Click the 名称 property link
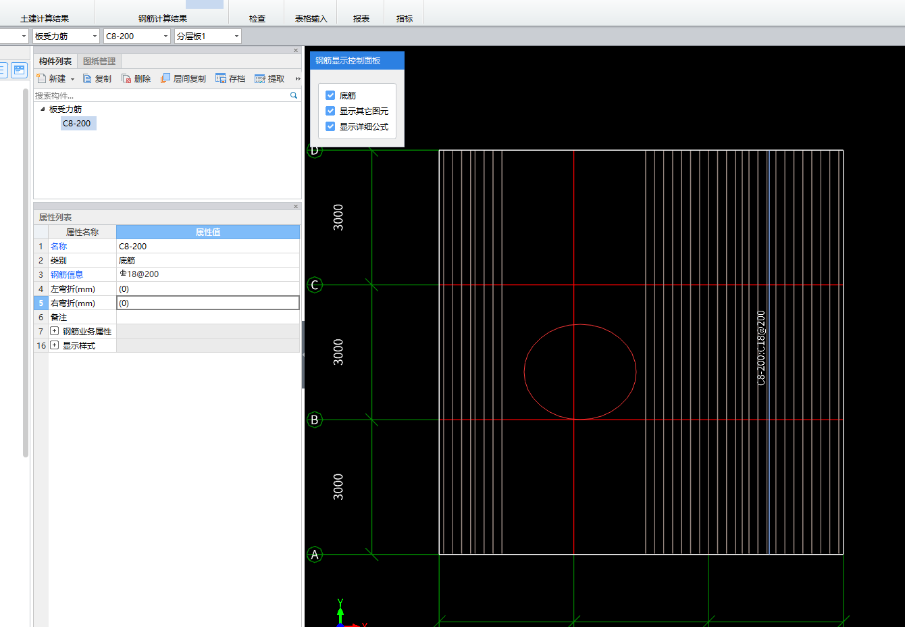 coord(59,246)
